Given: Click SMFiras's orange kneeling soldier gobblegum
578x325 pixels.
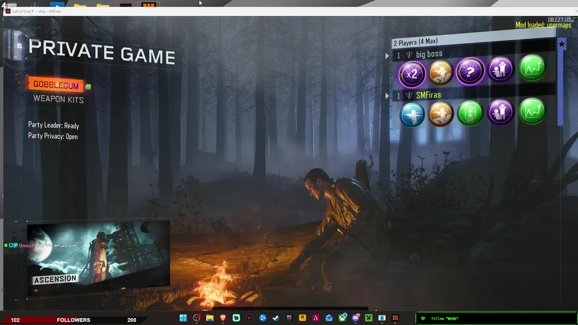Looking at the screenshot, I should (x=441, y=114).
